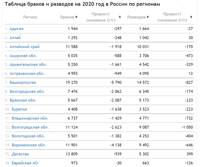
Task: Open the Воронежская обл. link
Action: (x=29, y=145)
